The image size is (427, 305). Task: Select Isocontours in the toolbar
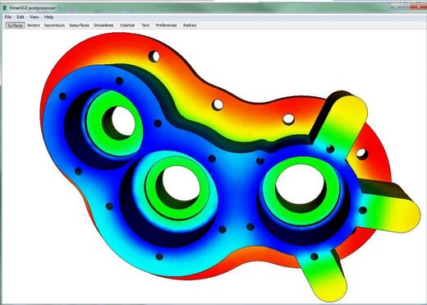pos(54,25)
